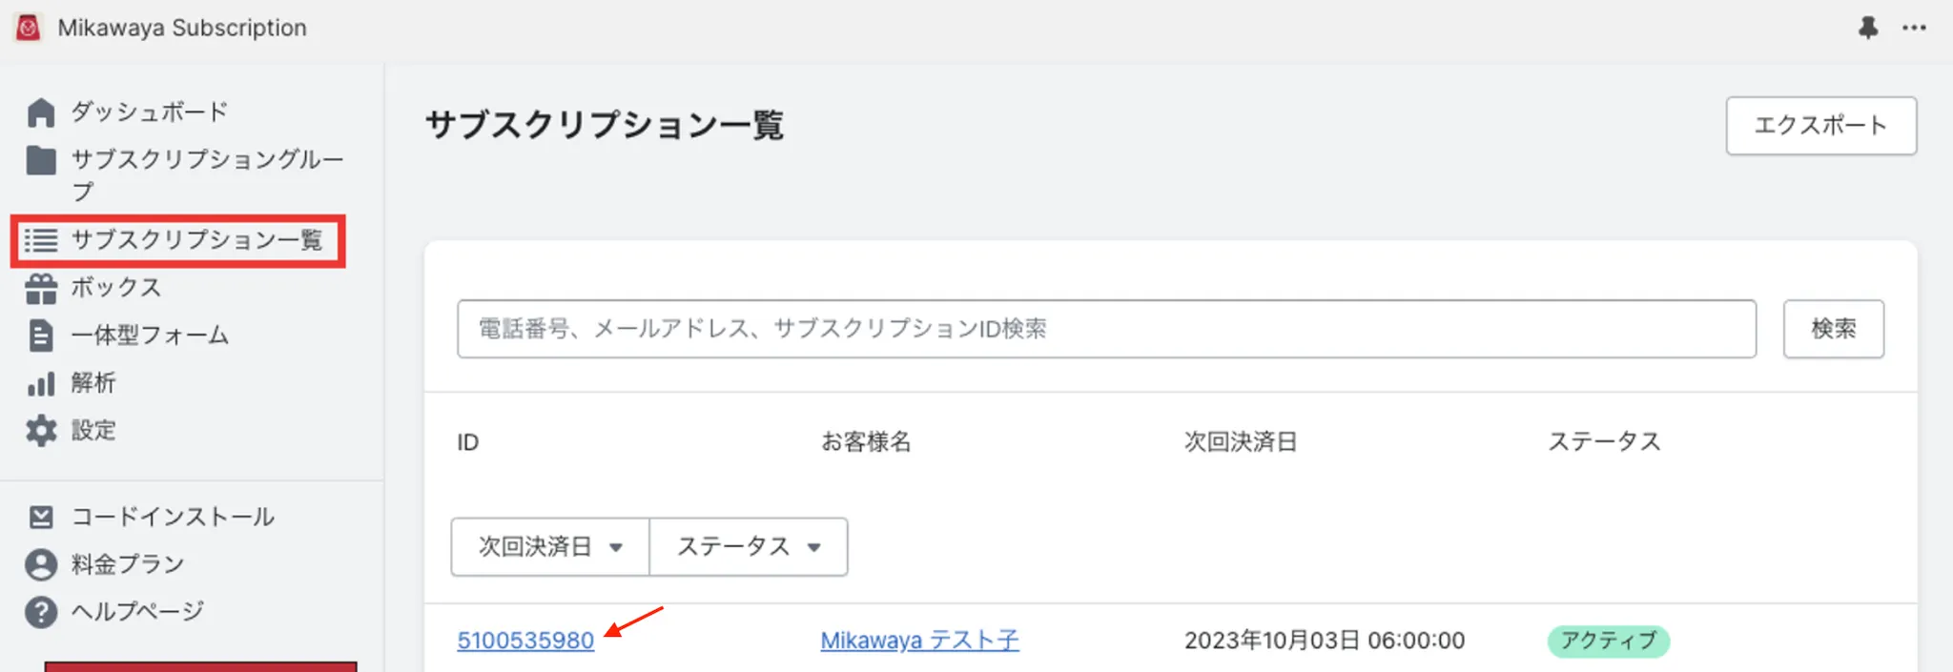Click the 料金プラン account icon
Viewport: 1953px width, 672px height.
[x=41, y=564]
